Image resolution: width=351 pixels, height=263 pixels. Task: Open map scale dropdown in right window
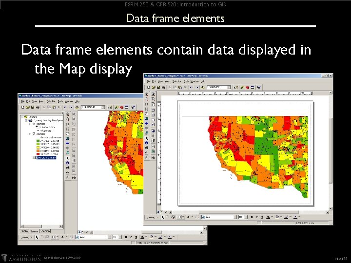click(229, 87)
